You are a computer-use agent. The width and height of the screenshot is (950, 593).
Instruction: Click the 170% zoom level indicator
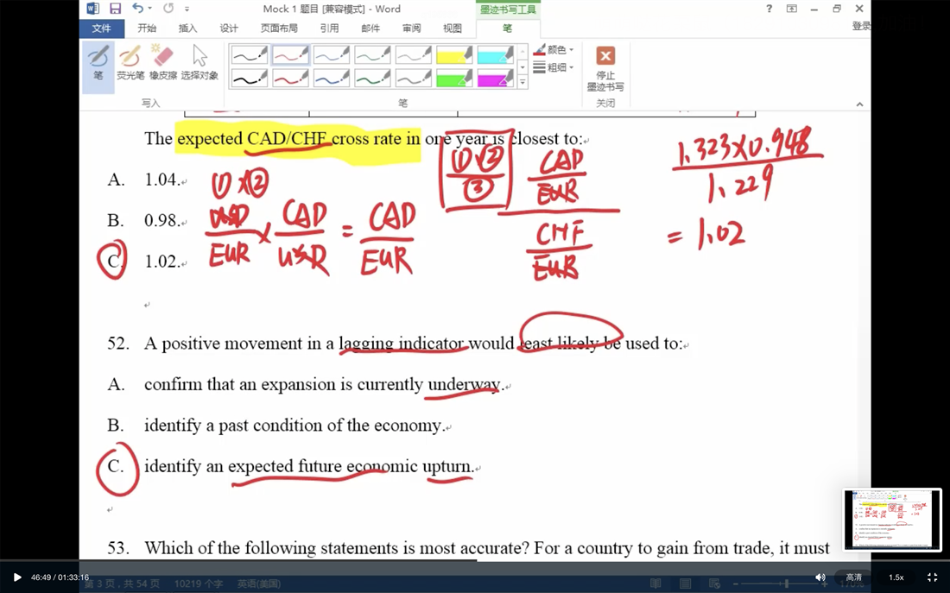point(853,584)
